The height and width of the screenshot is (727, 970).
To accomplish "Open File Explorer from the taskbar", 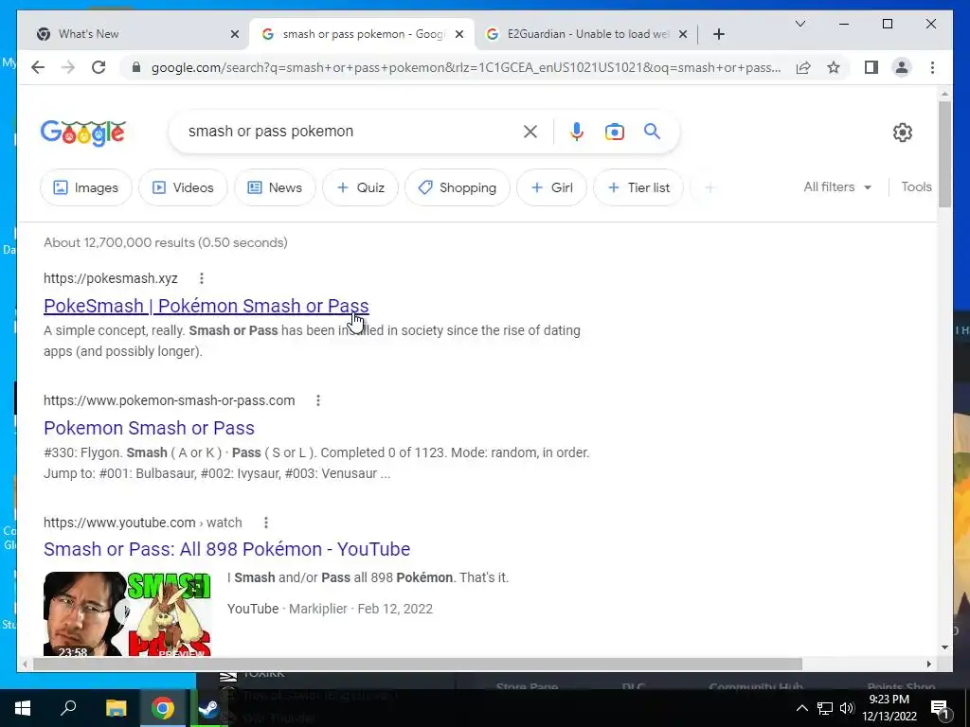I will tap(116, 708).
